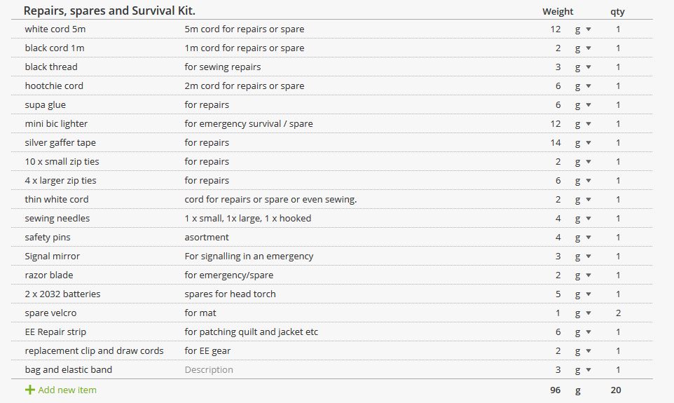Edit the 2 x 2032 batteries weight value
The width and height of the screenshot is (674, 403).
pos(558,294)
